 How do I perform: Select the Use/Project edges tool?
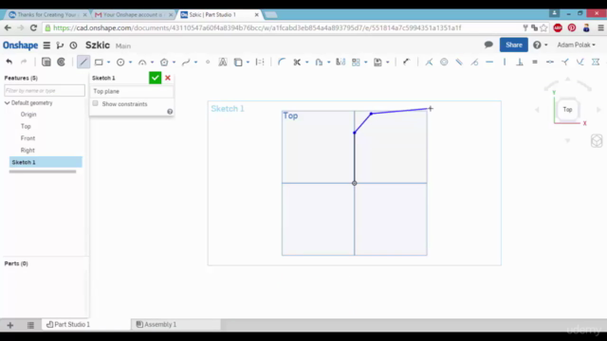[238, 62]
